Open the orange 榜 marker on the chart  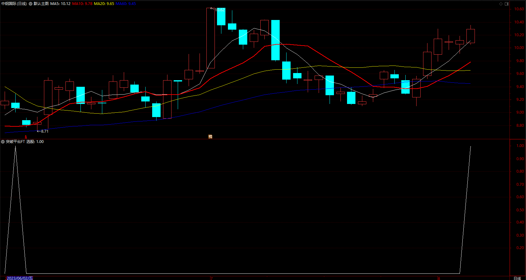point(210,136)
